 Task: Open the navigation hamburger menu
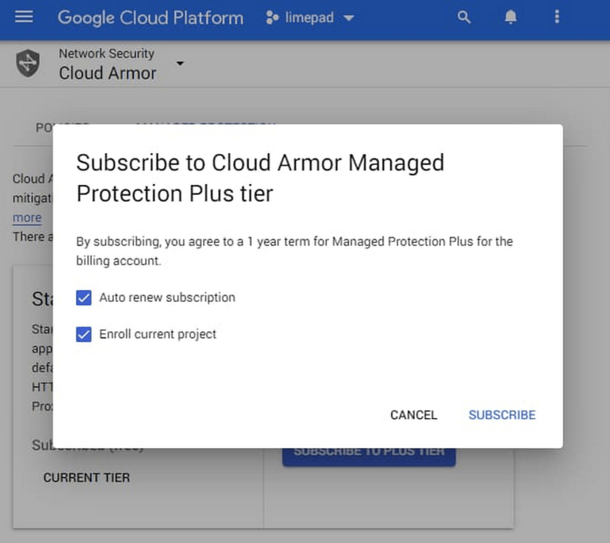pyautogui.click(x=24, y=17)
